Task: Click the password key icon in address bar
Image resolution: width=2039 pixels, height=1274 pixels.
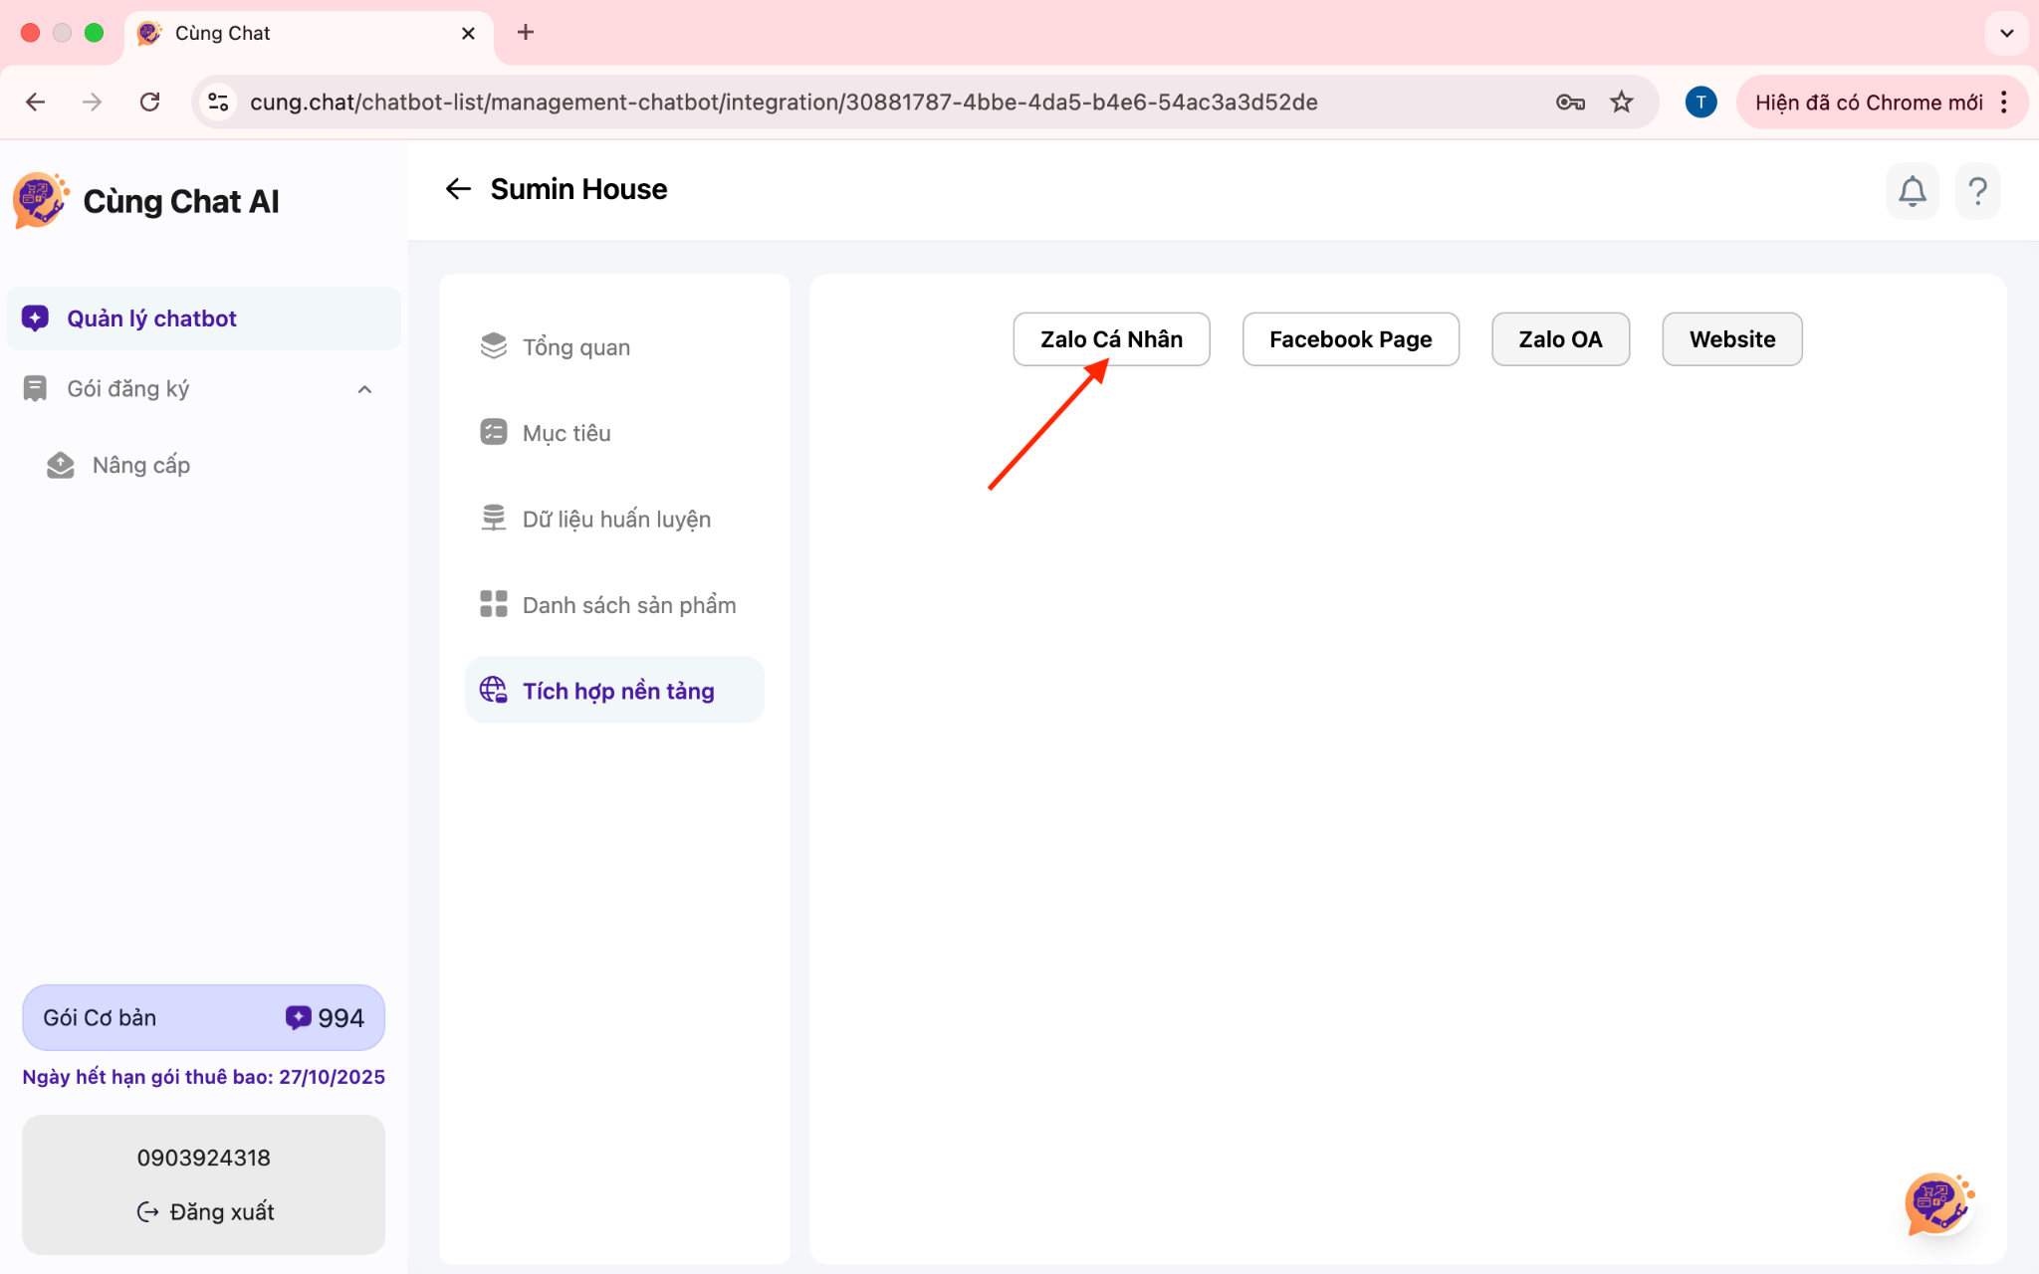Action: coord(1570,102)
